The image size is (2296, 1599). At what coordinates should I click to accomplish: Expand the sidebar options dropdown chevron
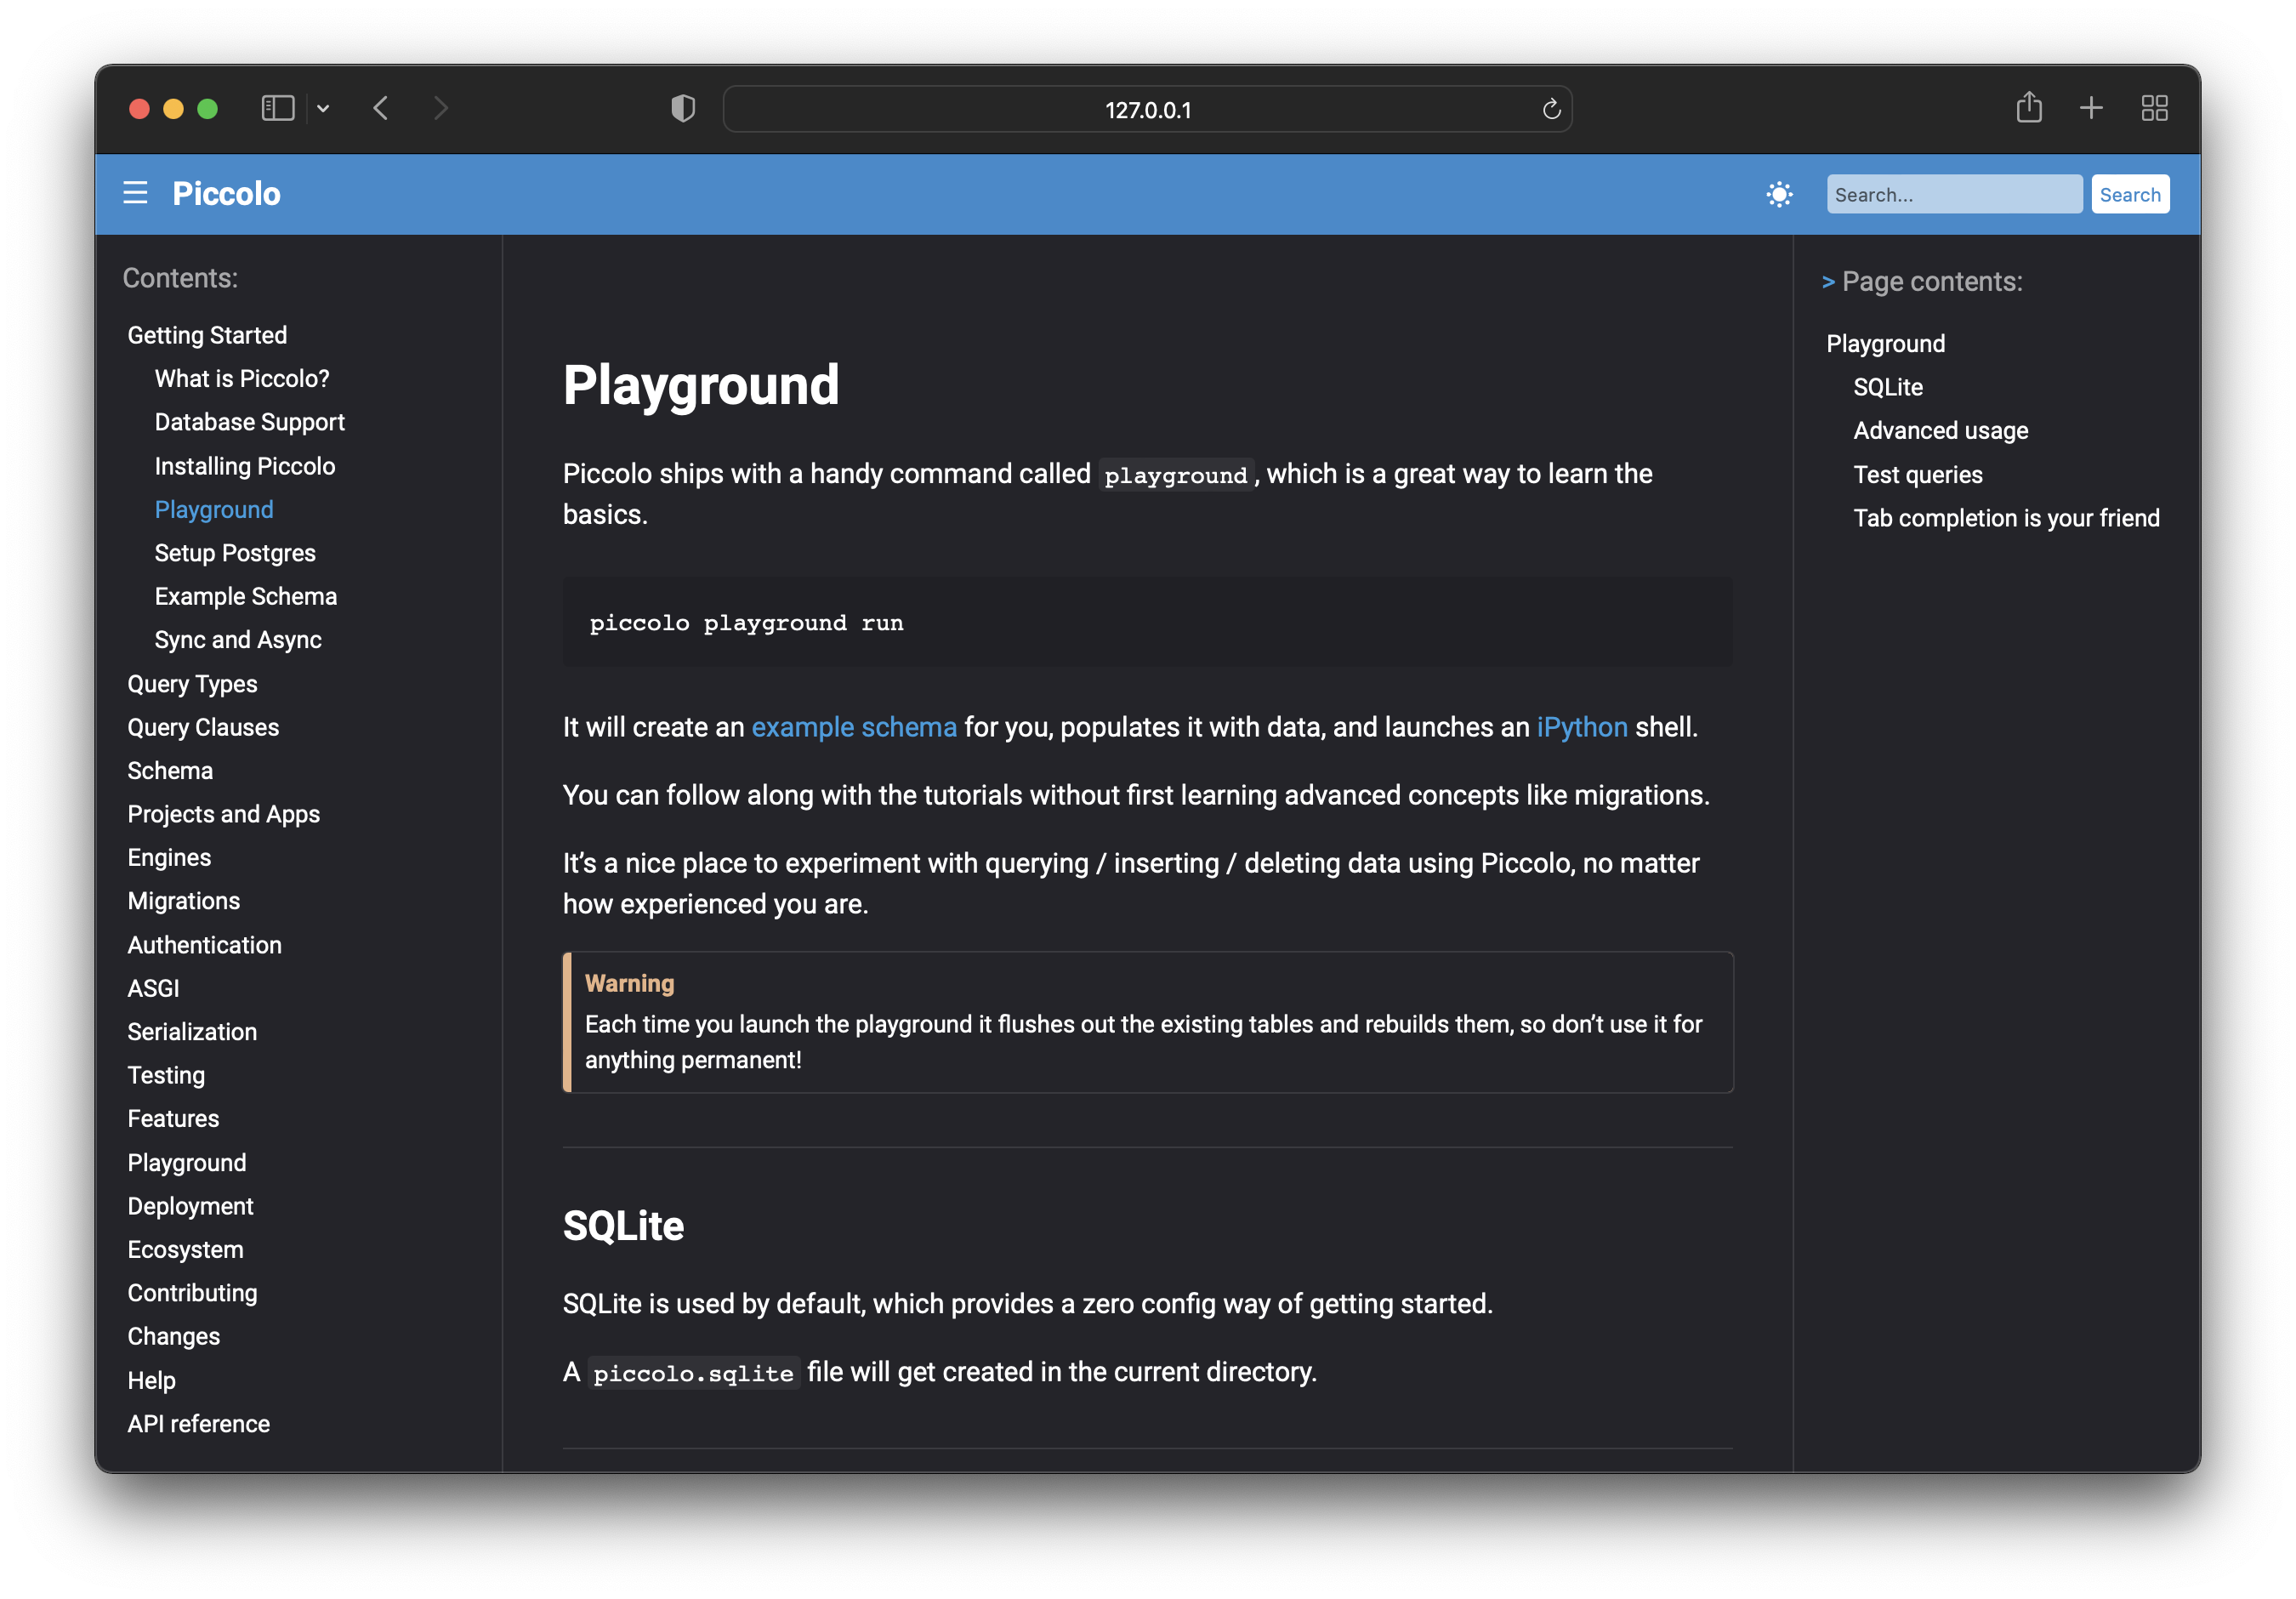click(x=323, y=108)
